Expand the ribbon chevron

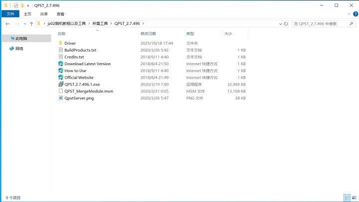[349, 14]
